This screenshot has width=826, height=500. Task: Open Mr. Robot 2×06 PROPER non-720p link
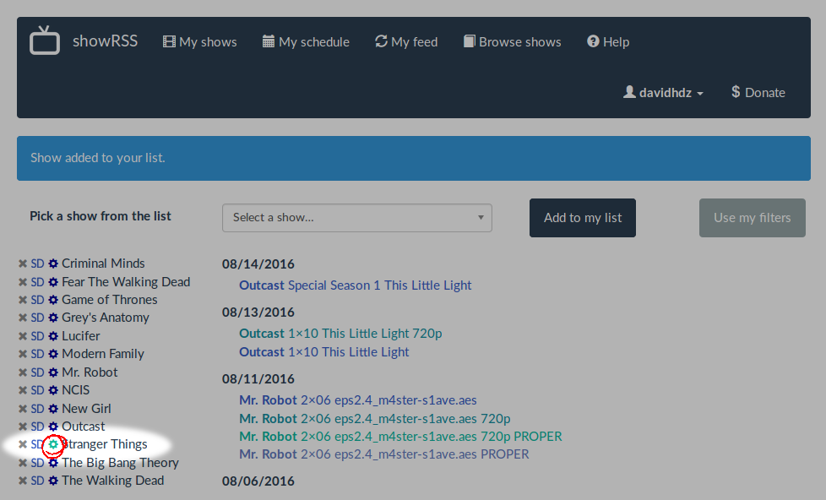[x=384, y=454]
